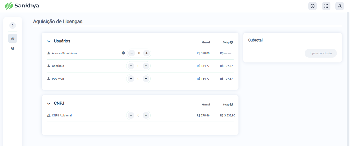Screen dimensions: 350x146
Task: Click the CNPJ Adicional quantity field
Action: coord(138,115)
